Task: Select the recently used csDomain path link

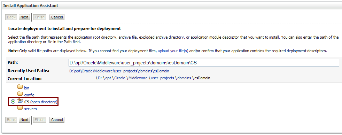Action: pos(119,71)
